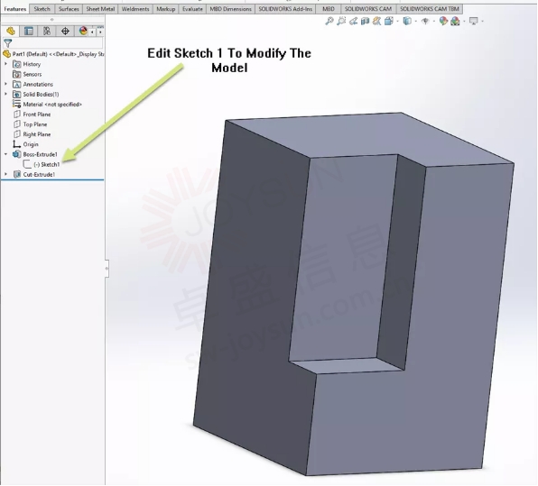Image resolution: width=538 pixels, height=486 pixels.
Task: Switch to the MBD tab
Action: pyautogui.click(x=329, y=9)
